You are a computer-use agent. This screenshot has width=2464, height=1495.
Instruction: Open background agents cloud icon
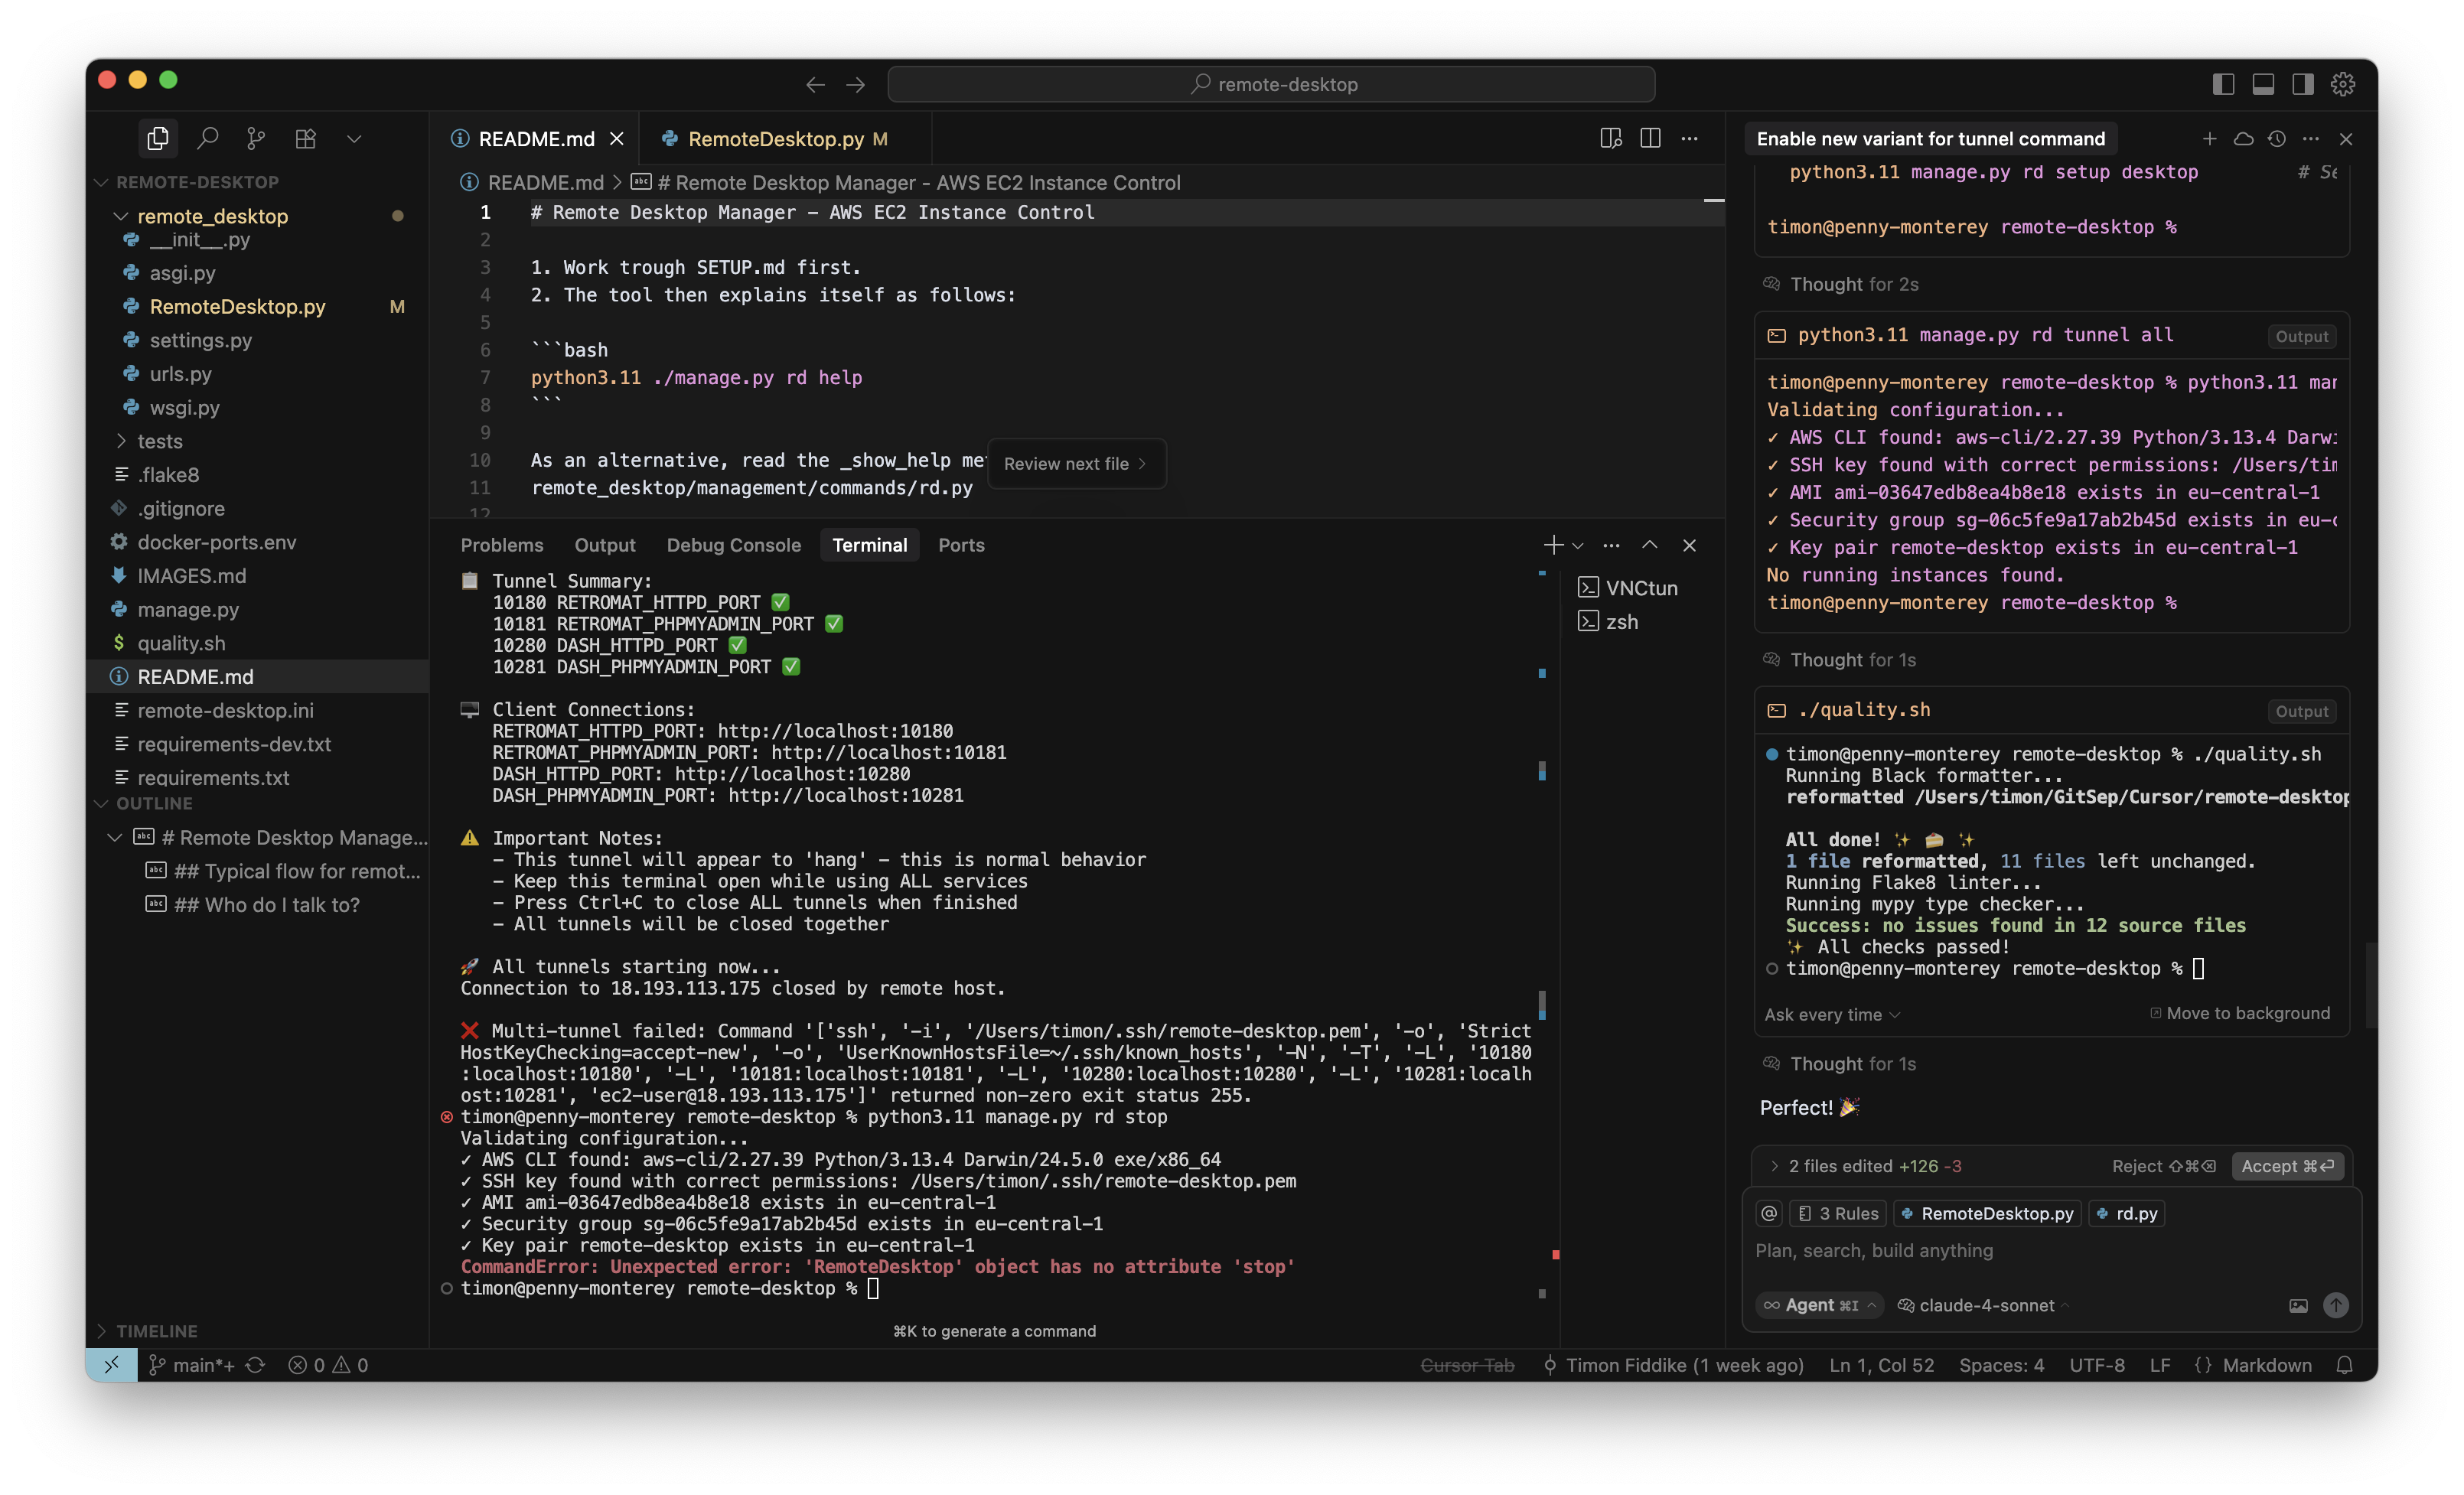point(2244,139)
